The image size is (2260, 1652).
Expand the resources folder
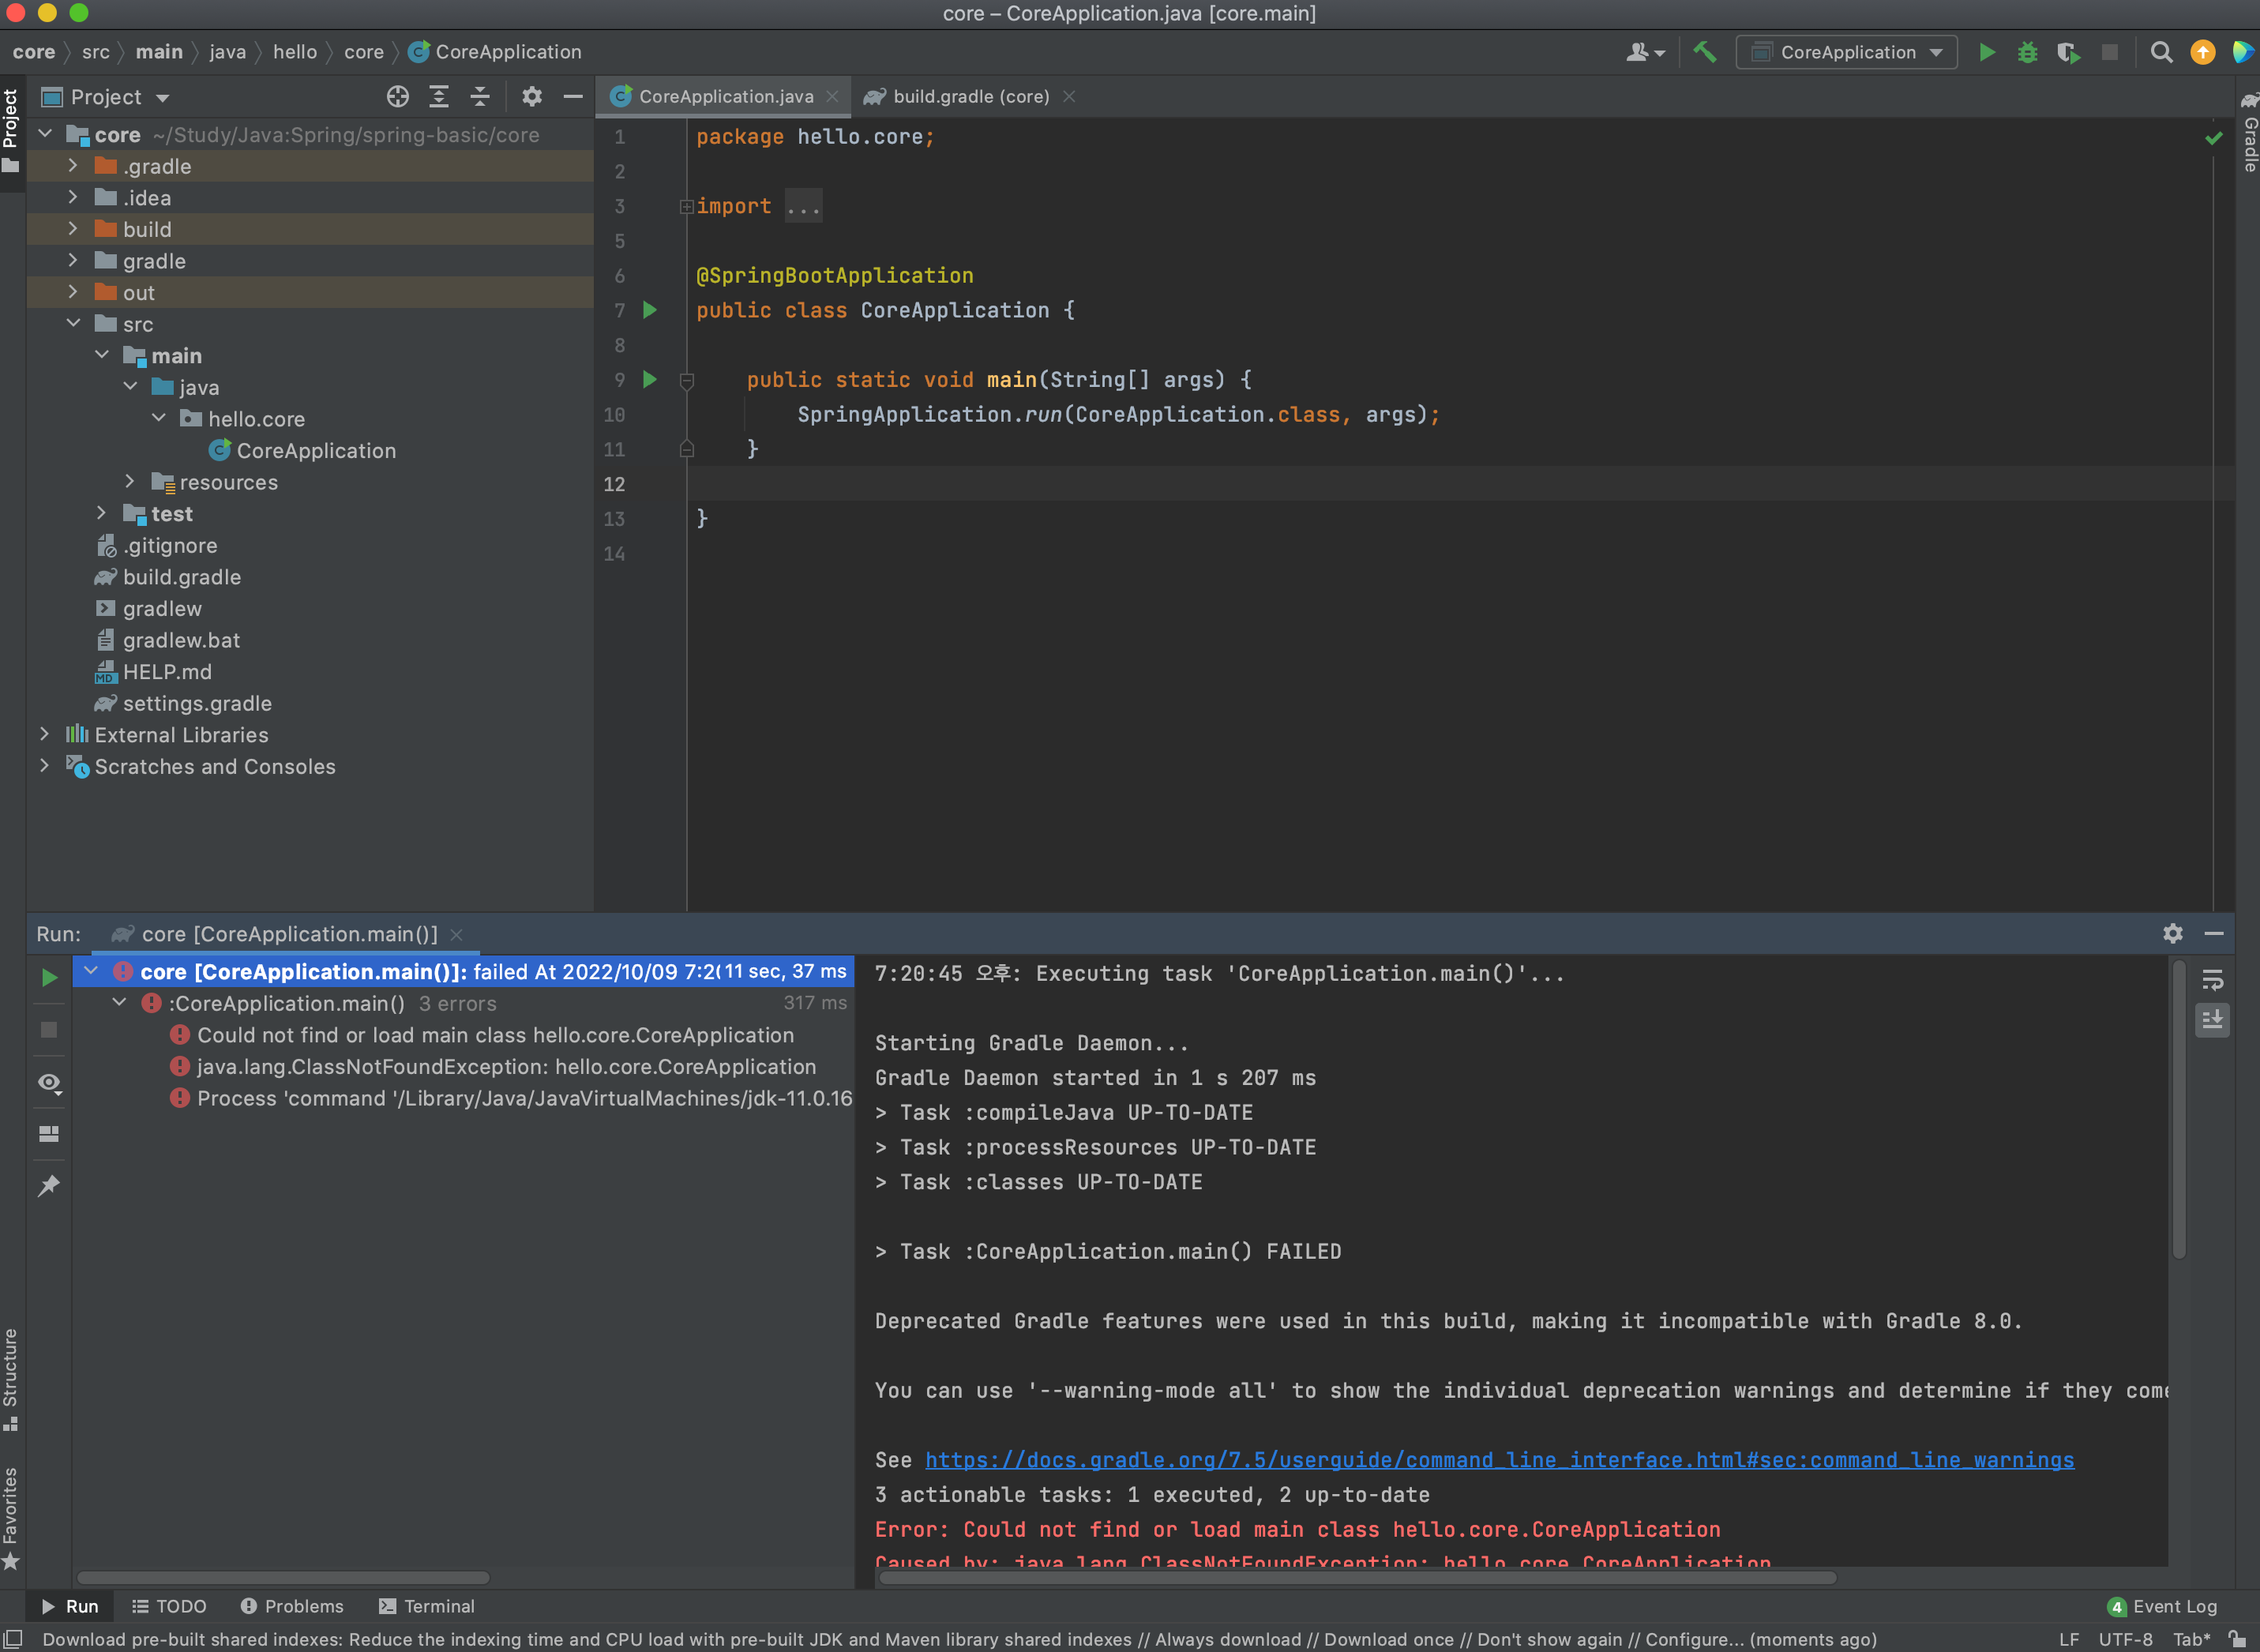(x=129, y=481)
